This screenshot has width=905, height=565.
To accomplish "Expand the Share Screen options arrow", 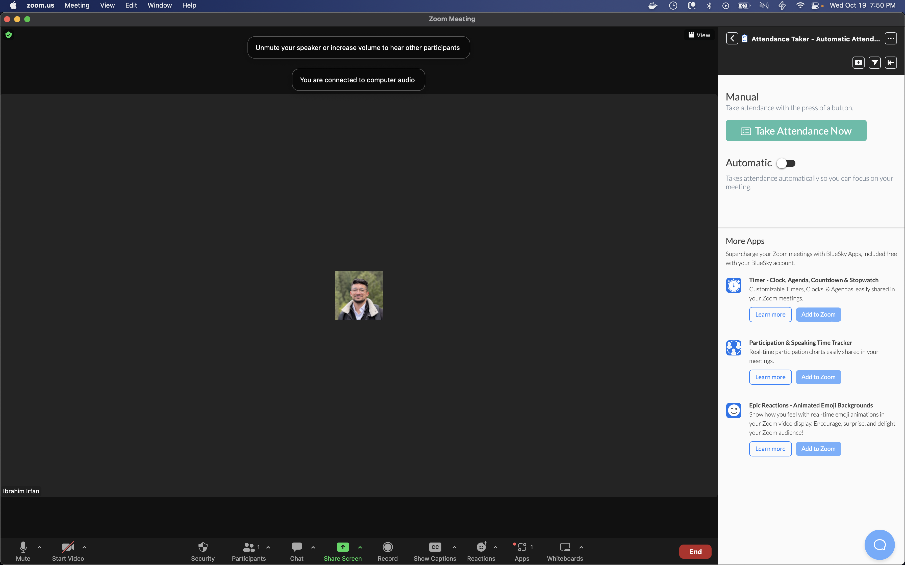I will [360, 547].
